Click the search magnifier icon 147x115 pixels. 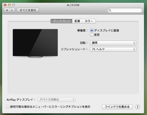110,10
